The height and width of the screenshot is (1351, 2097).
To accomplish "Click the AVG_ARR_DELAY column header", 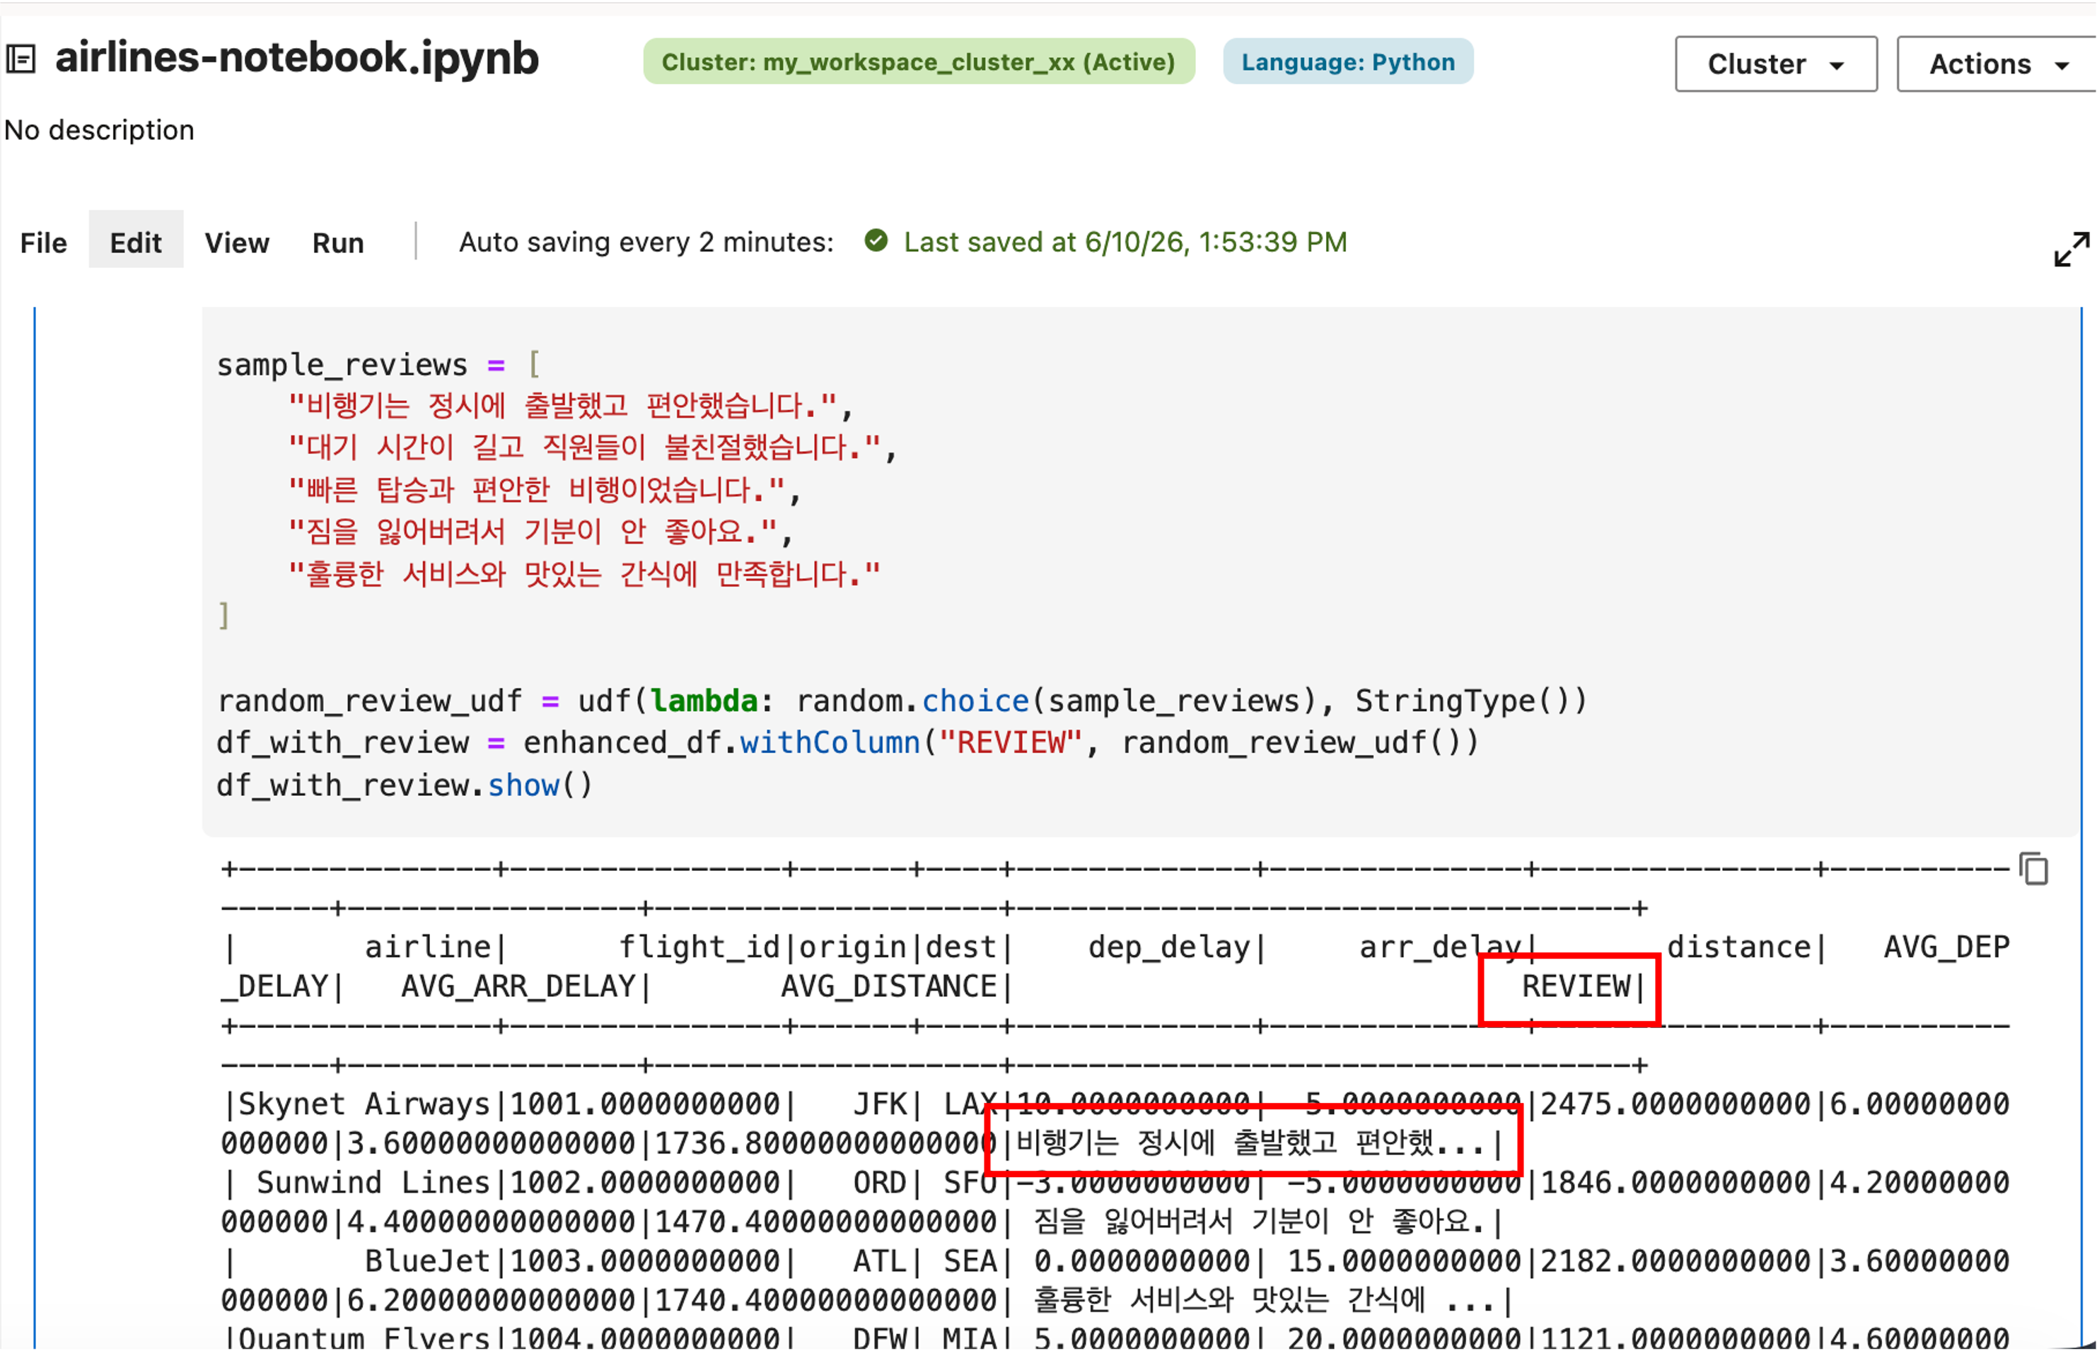I will point(518,987).
